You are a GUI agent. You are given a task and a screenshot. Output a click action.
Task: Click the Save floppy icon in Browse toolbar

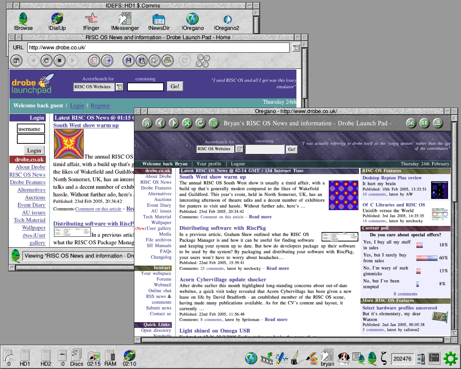[129, 61]
